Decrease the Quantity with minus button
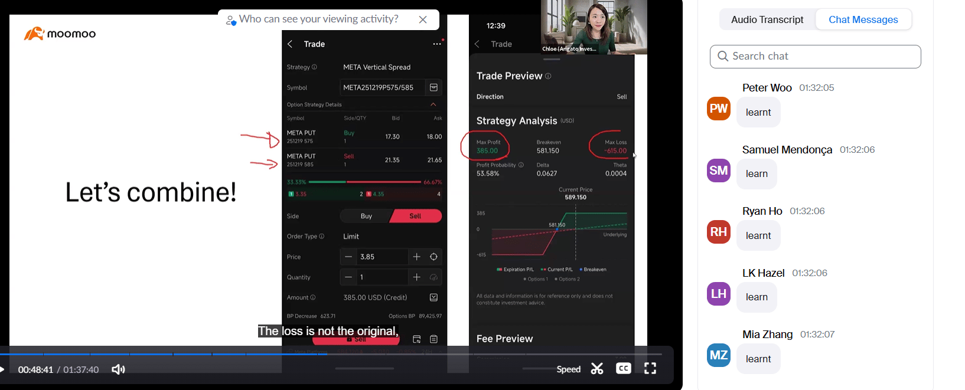This screenshot has width=965, height=390. click(x=348, y=277)
